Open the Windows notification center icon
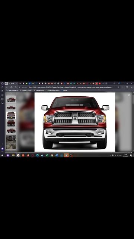Screen dimensions: 134x239 (131, 155)
